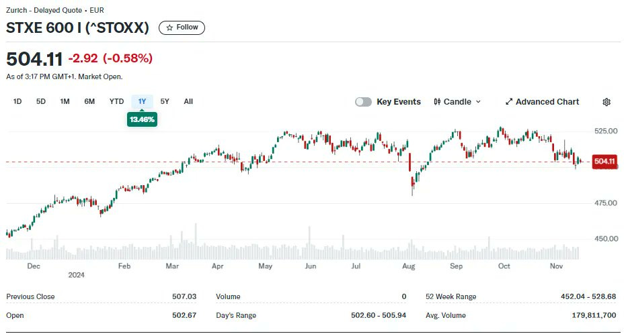Screen dimensions: 628x334
Task: Click the large 504.11 current price
Action: coord(34,59)
